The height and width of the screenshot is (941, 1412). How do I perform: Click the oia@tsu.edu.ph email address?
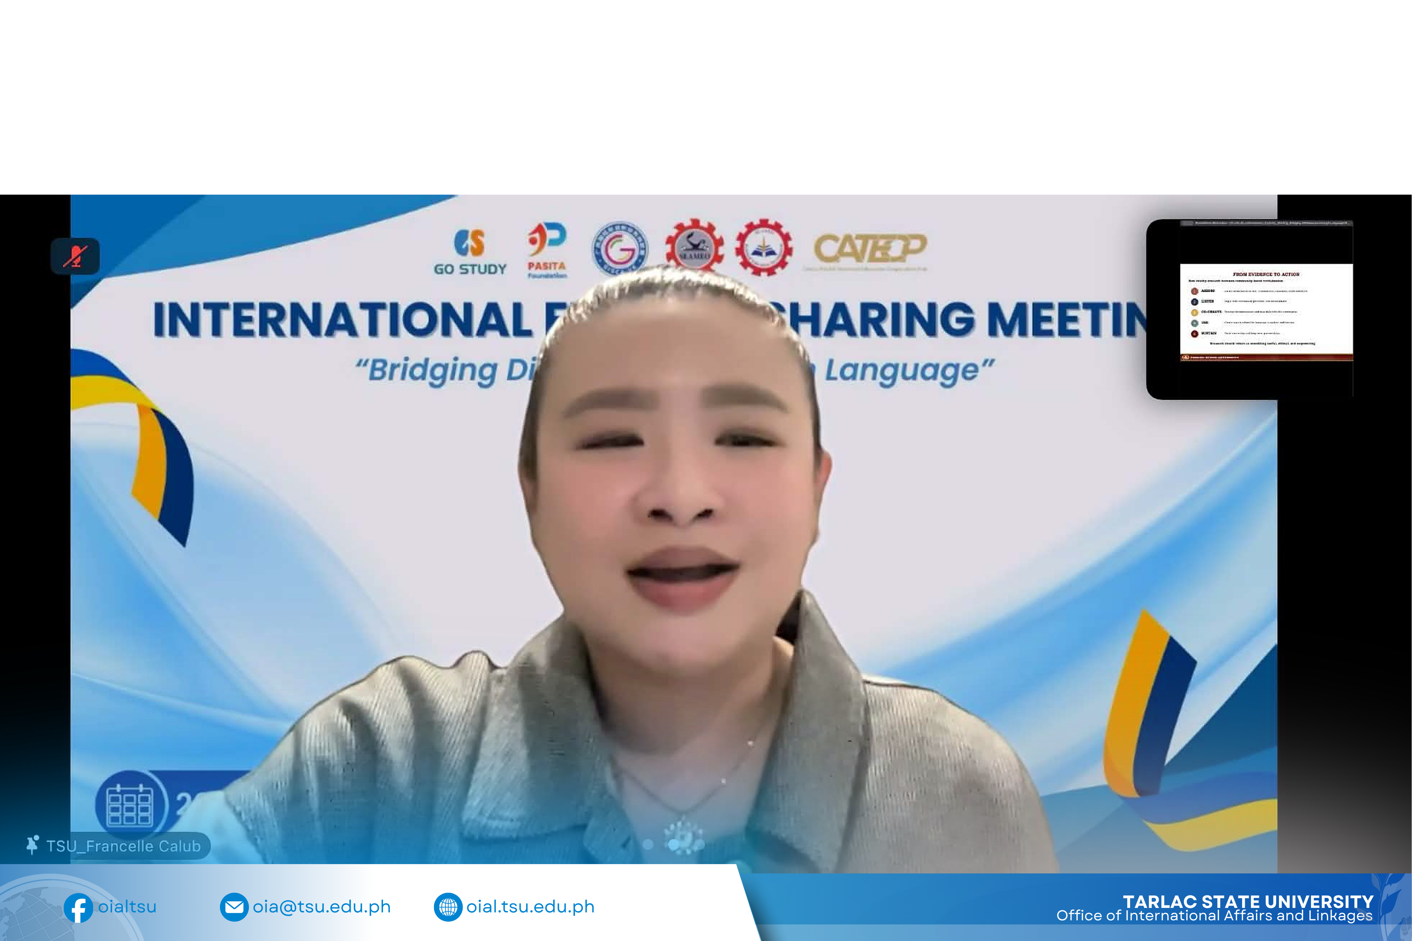click(x=322, y=907)
